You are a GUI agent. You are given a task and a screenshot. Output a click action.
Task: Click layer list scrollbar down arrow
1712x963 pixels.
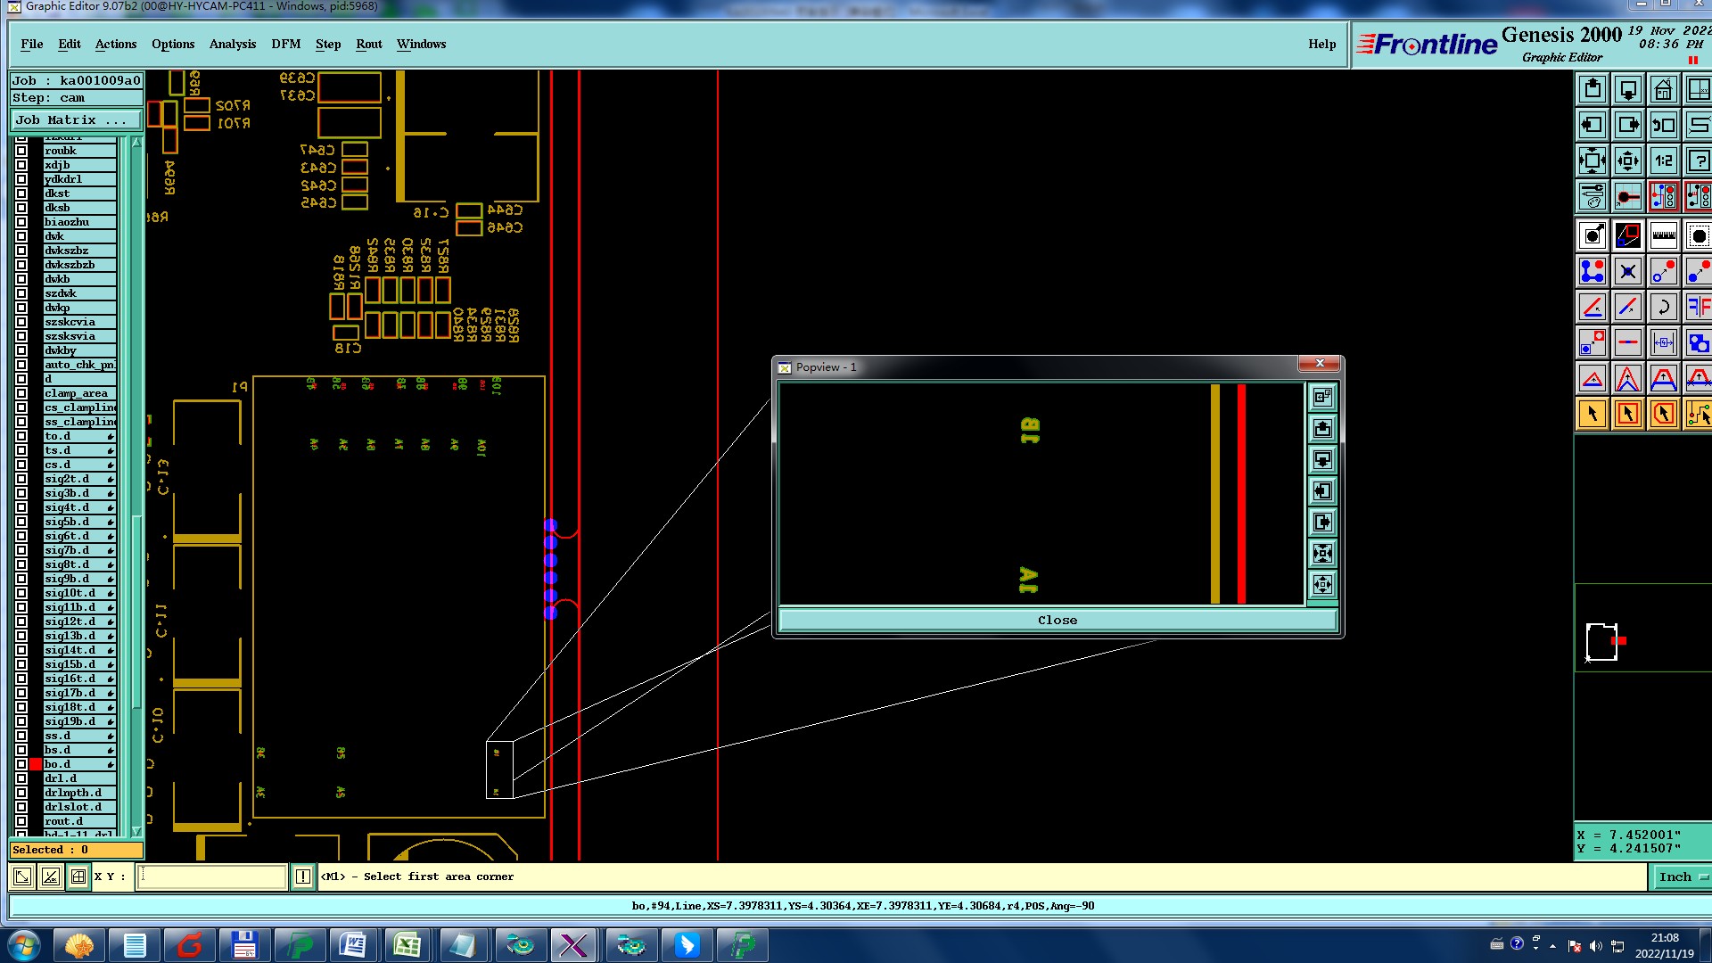pos(136,831)
